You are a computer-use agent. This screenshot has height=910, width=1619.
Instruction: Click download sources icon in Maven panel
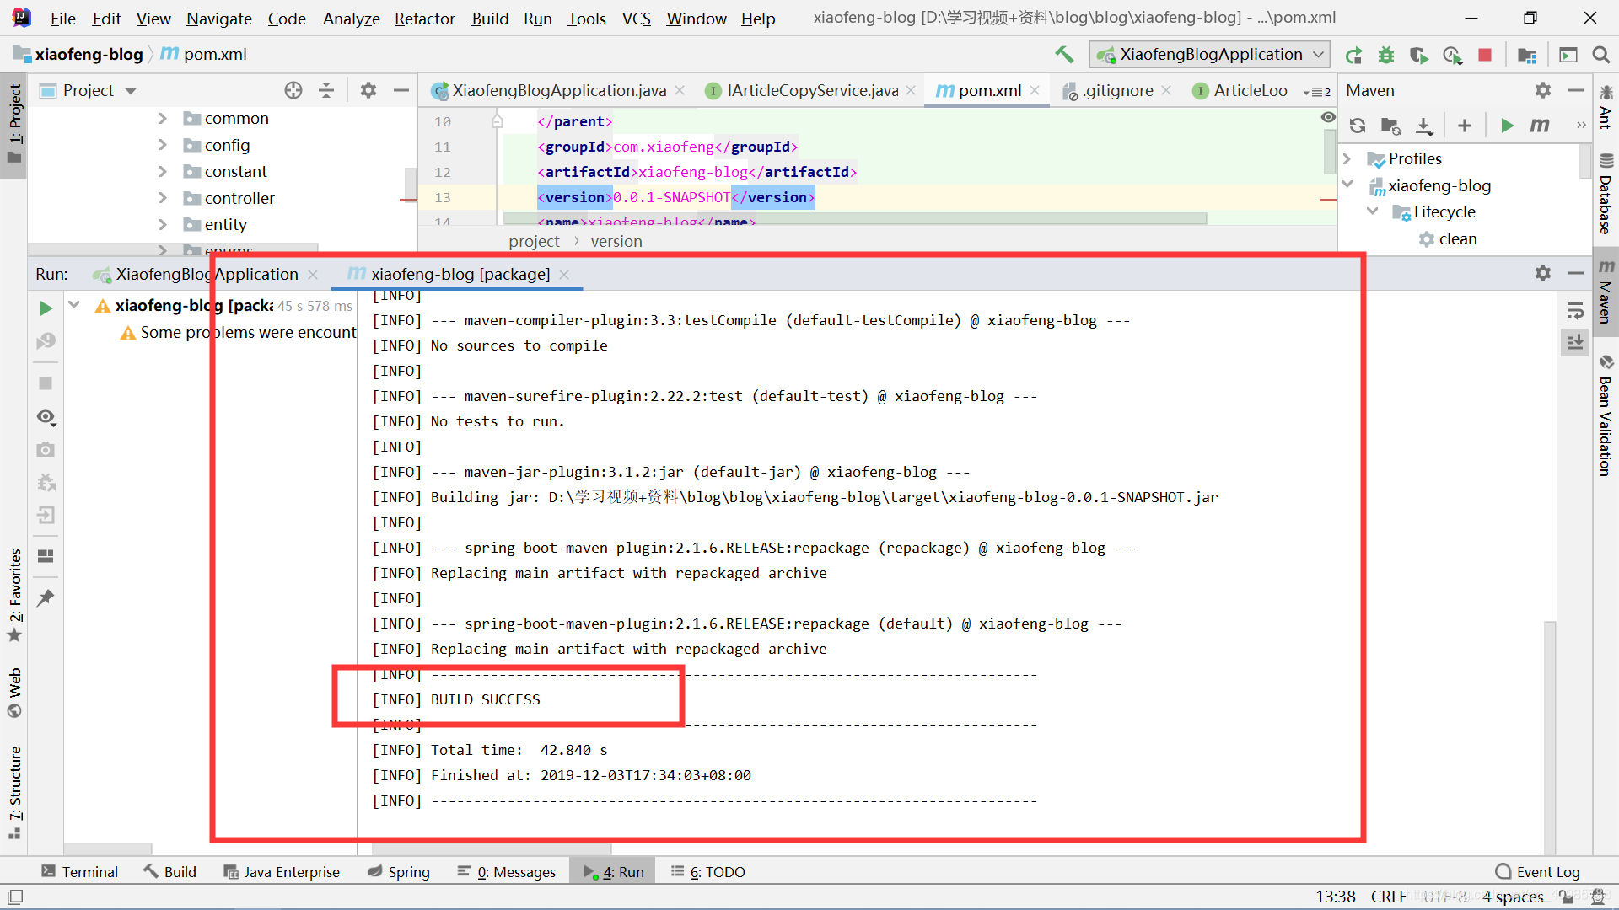1424,126
